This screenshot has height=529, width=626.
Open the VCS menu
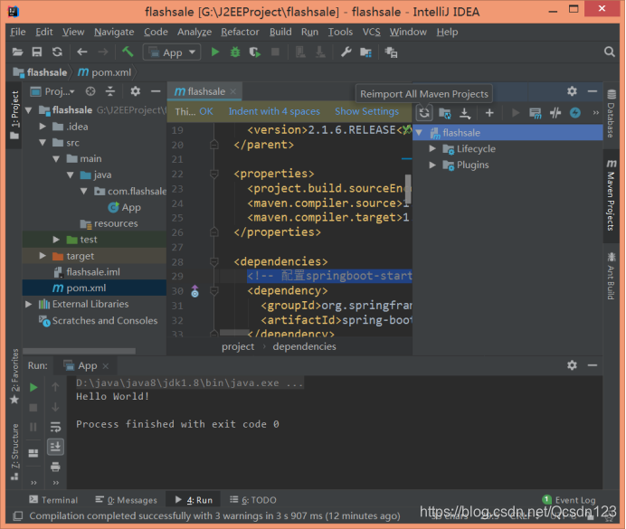[x=371, y=32]
